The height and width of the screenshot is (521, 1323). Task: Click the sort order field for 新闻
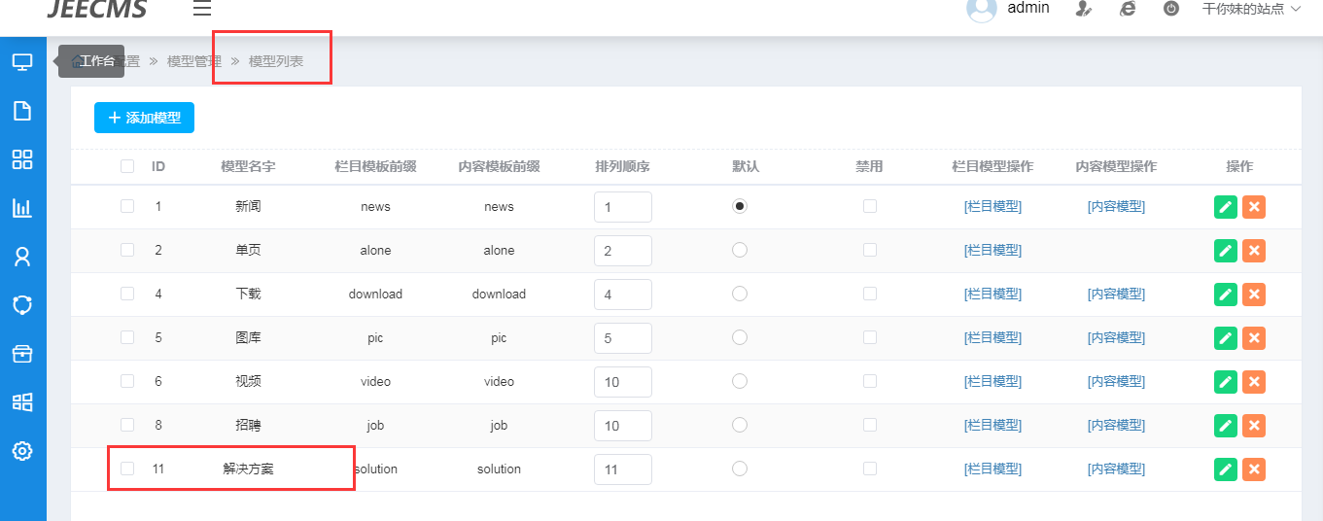[x=622, y=207]
